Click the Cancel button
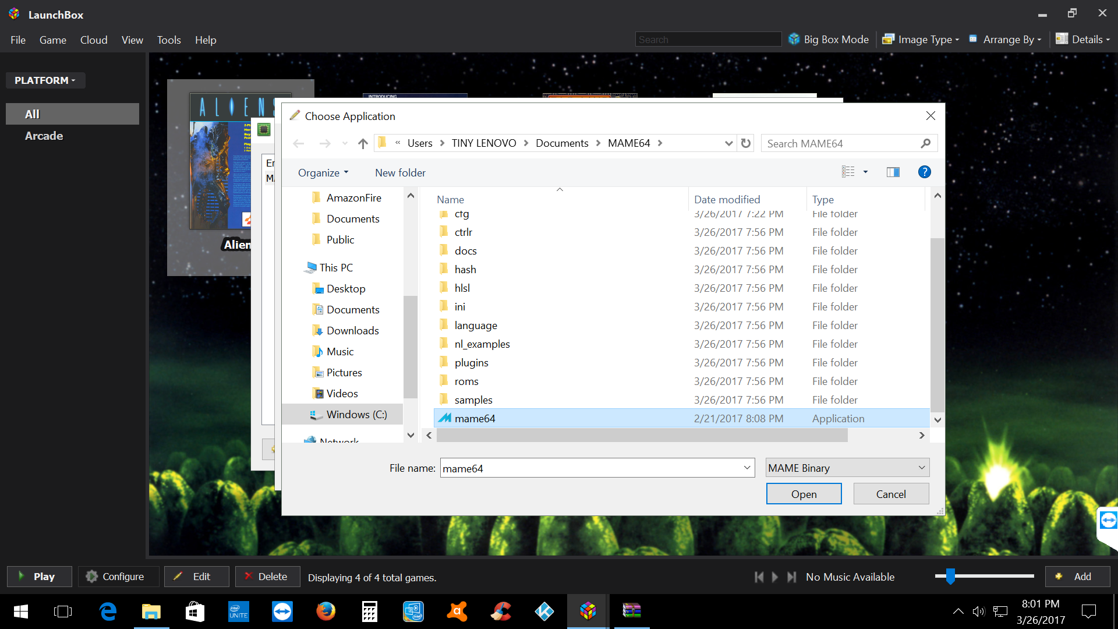1118x629 pixels. click(891, 494)
